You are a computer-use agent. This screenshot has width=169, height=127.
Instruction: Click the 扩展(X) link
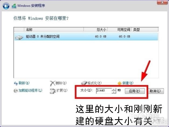(x=62, y=90)
